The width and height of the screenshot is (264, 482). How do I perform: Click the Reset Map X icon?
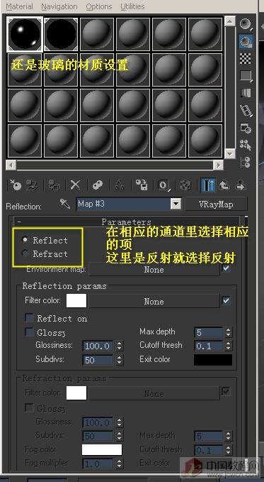pyautogui.click(x=75, y=185)
